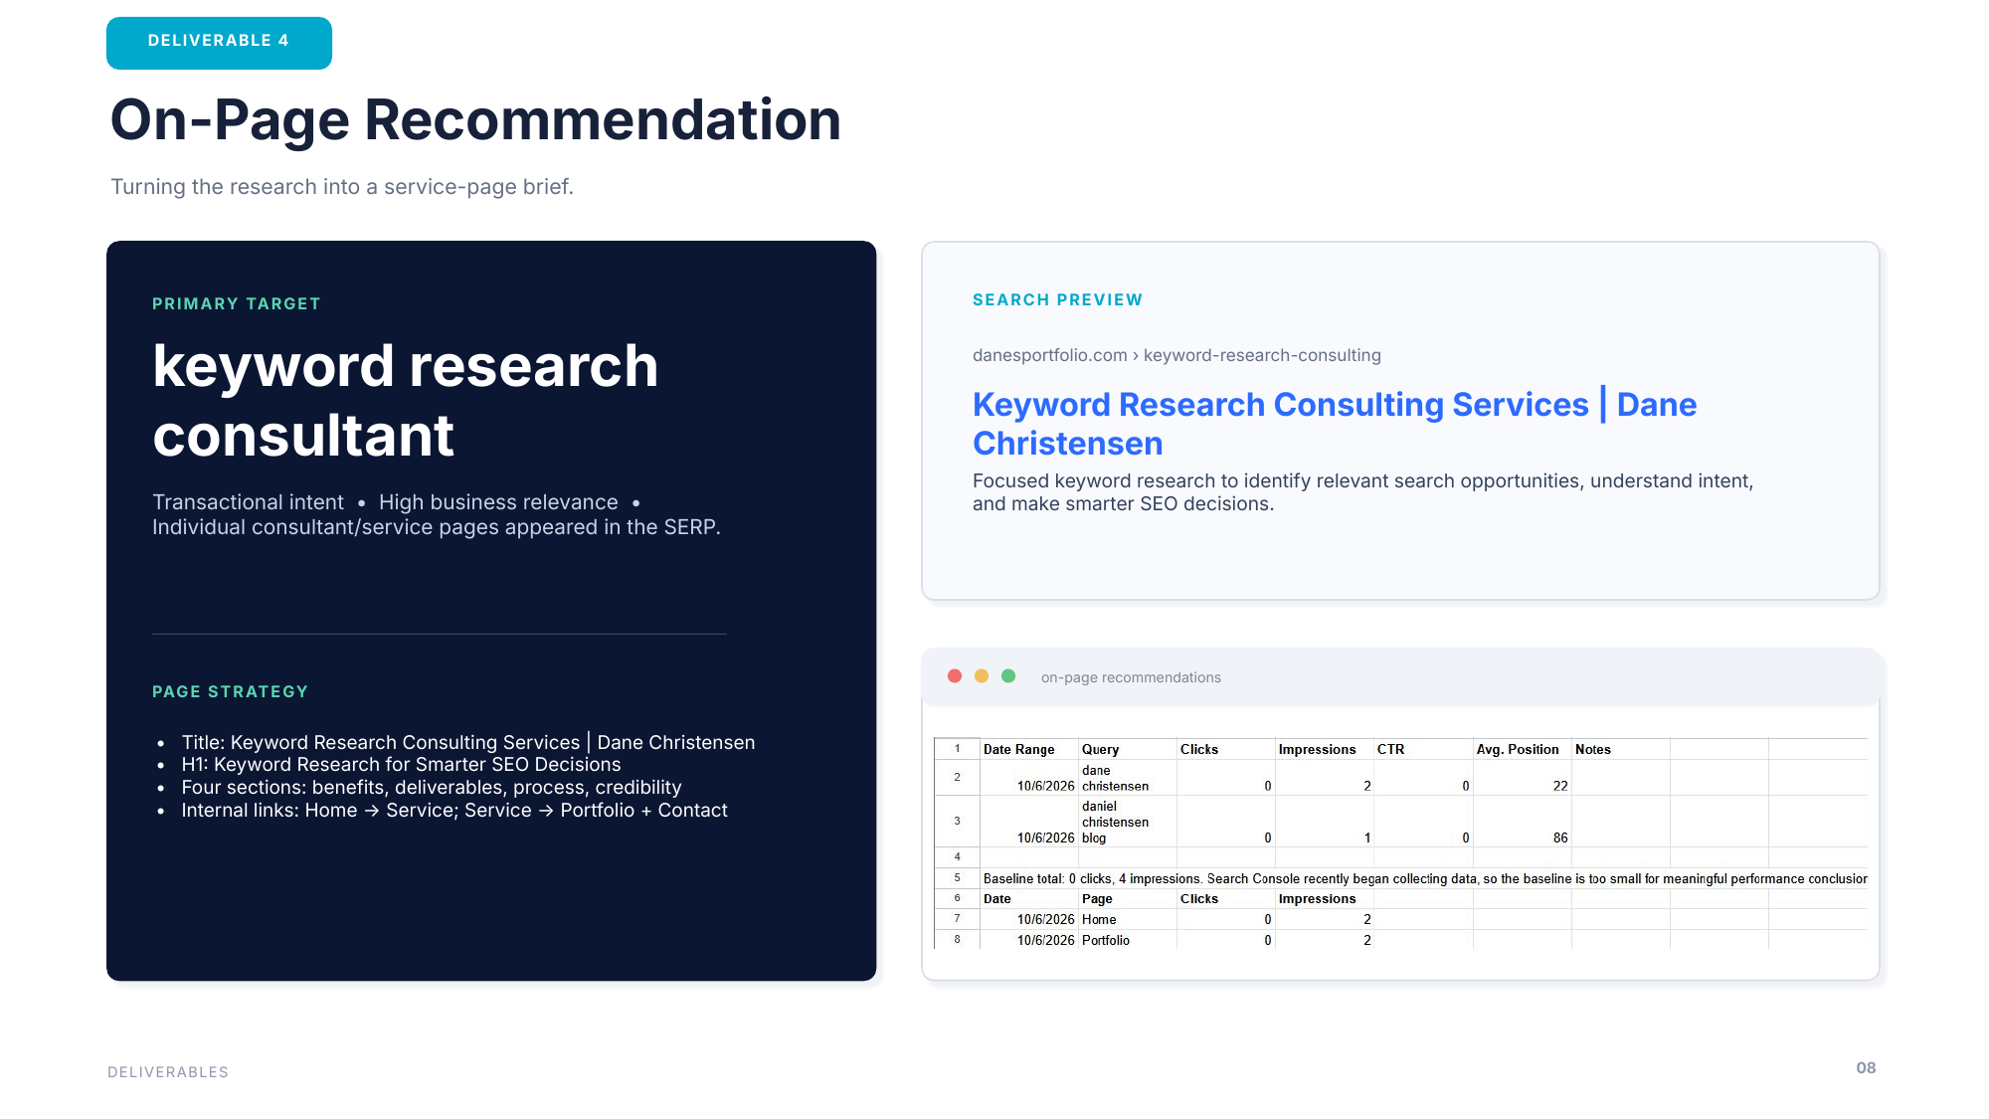Click the 'Transactional intent' text

pos(248,502)
